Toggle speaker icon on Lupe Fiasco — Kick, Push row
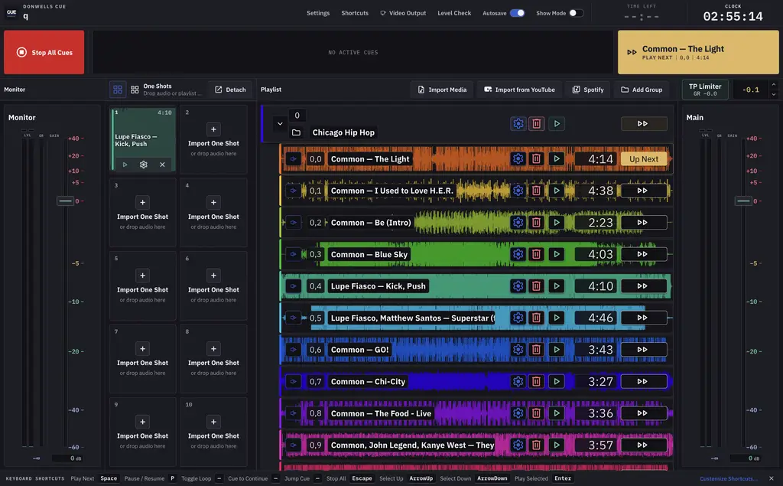This screenshot has width=783, height=486. (x=293, y=286)
